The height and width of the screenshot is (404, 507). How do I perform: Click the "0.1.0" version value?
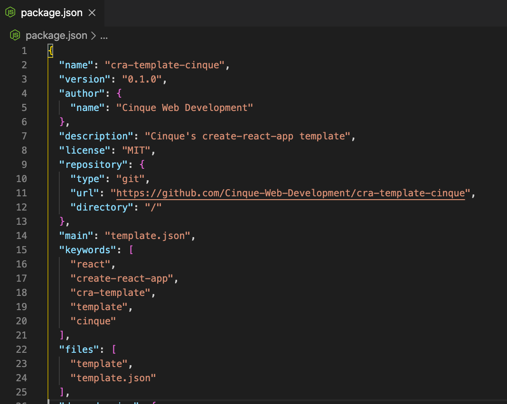(141, 79)
